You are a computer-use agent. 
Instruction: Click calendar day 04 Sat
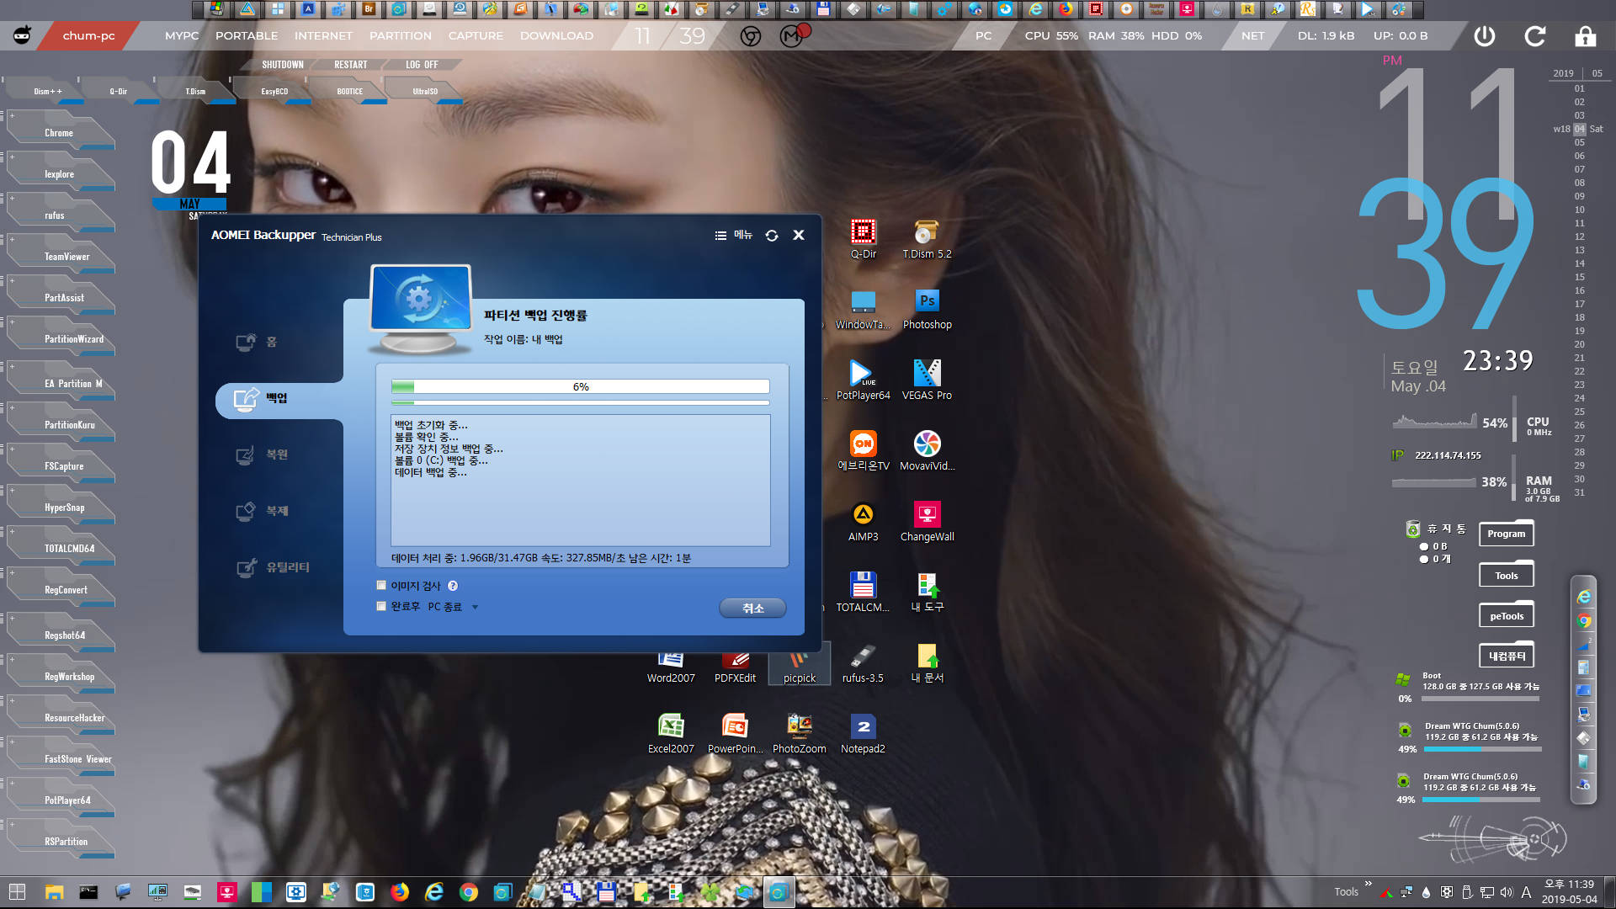(1579, 129)
